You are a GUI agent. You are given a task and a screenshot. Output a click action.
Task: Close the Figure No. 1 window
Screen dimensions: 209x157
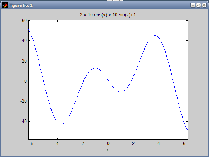pyautogui.click(x=204, y=5)
